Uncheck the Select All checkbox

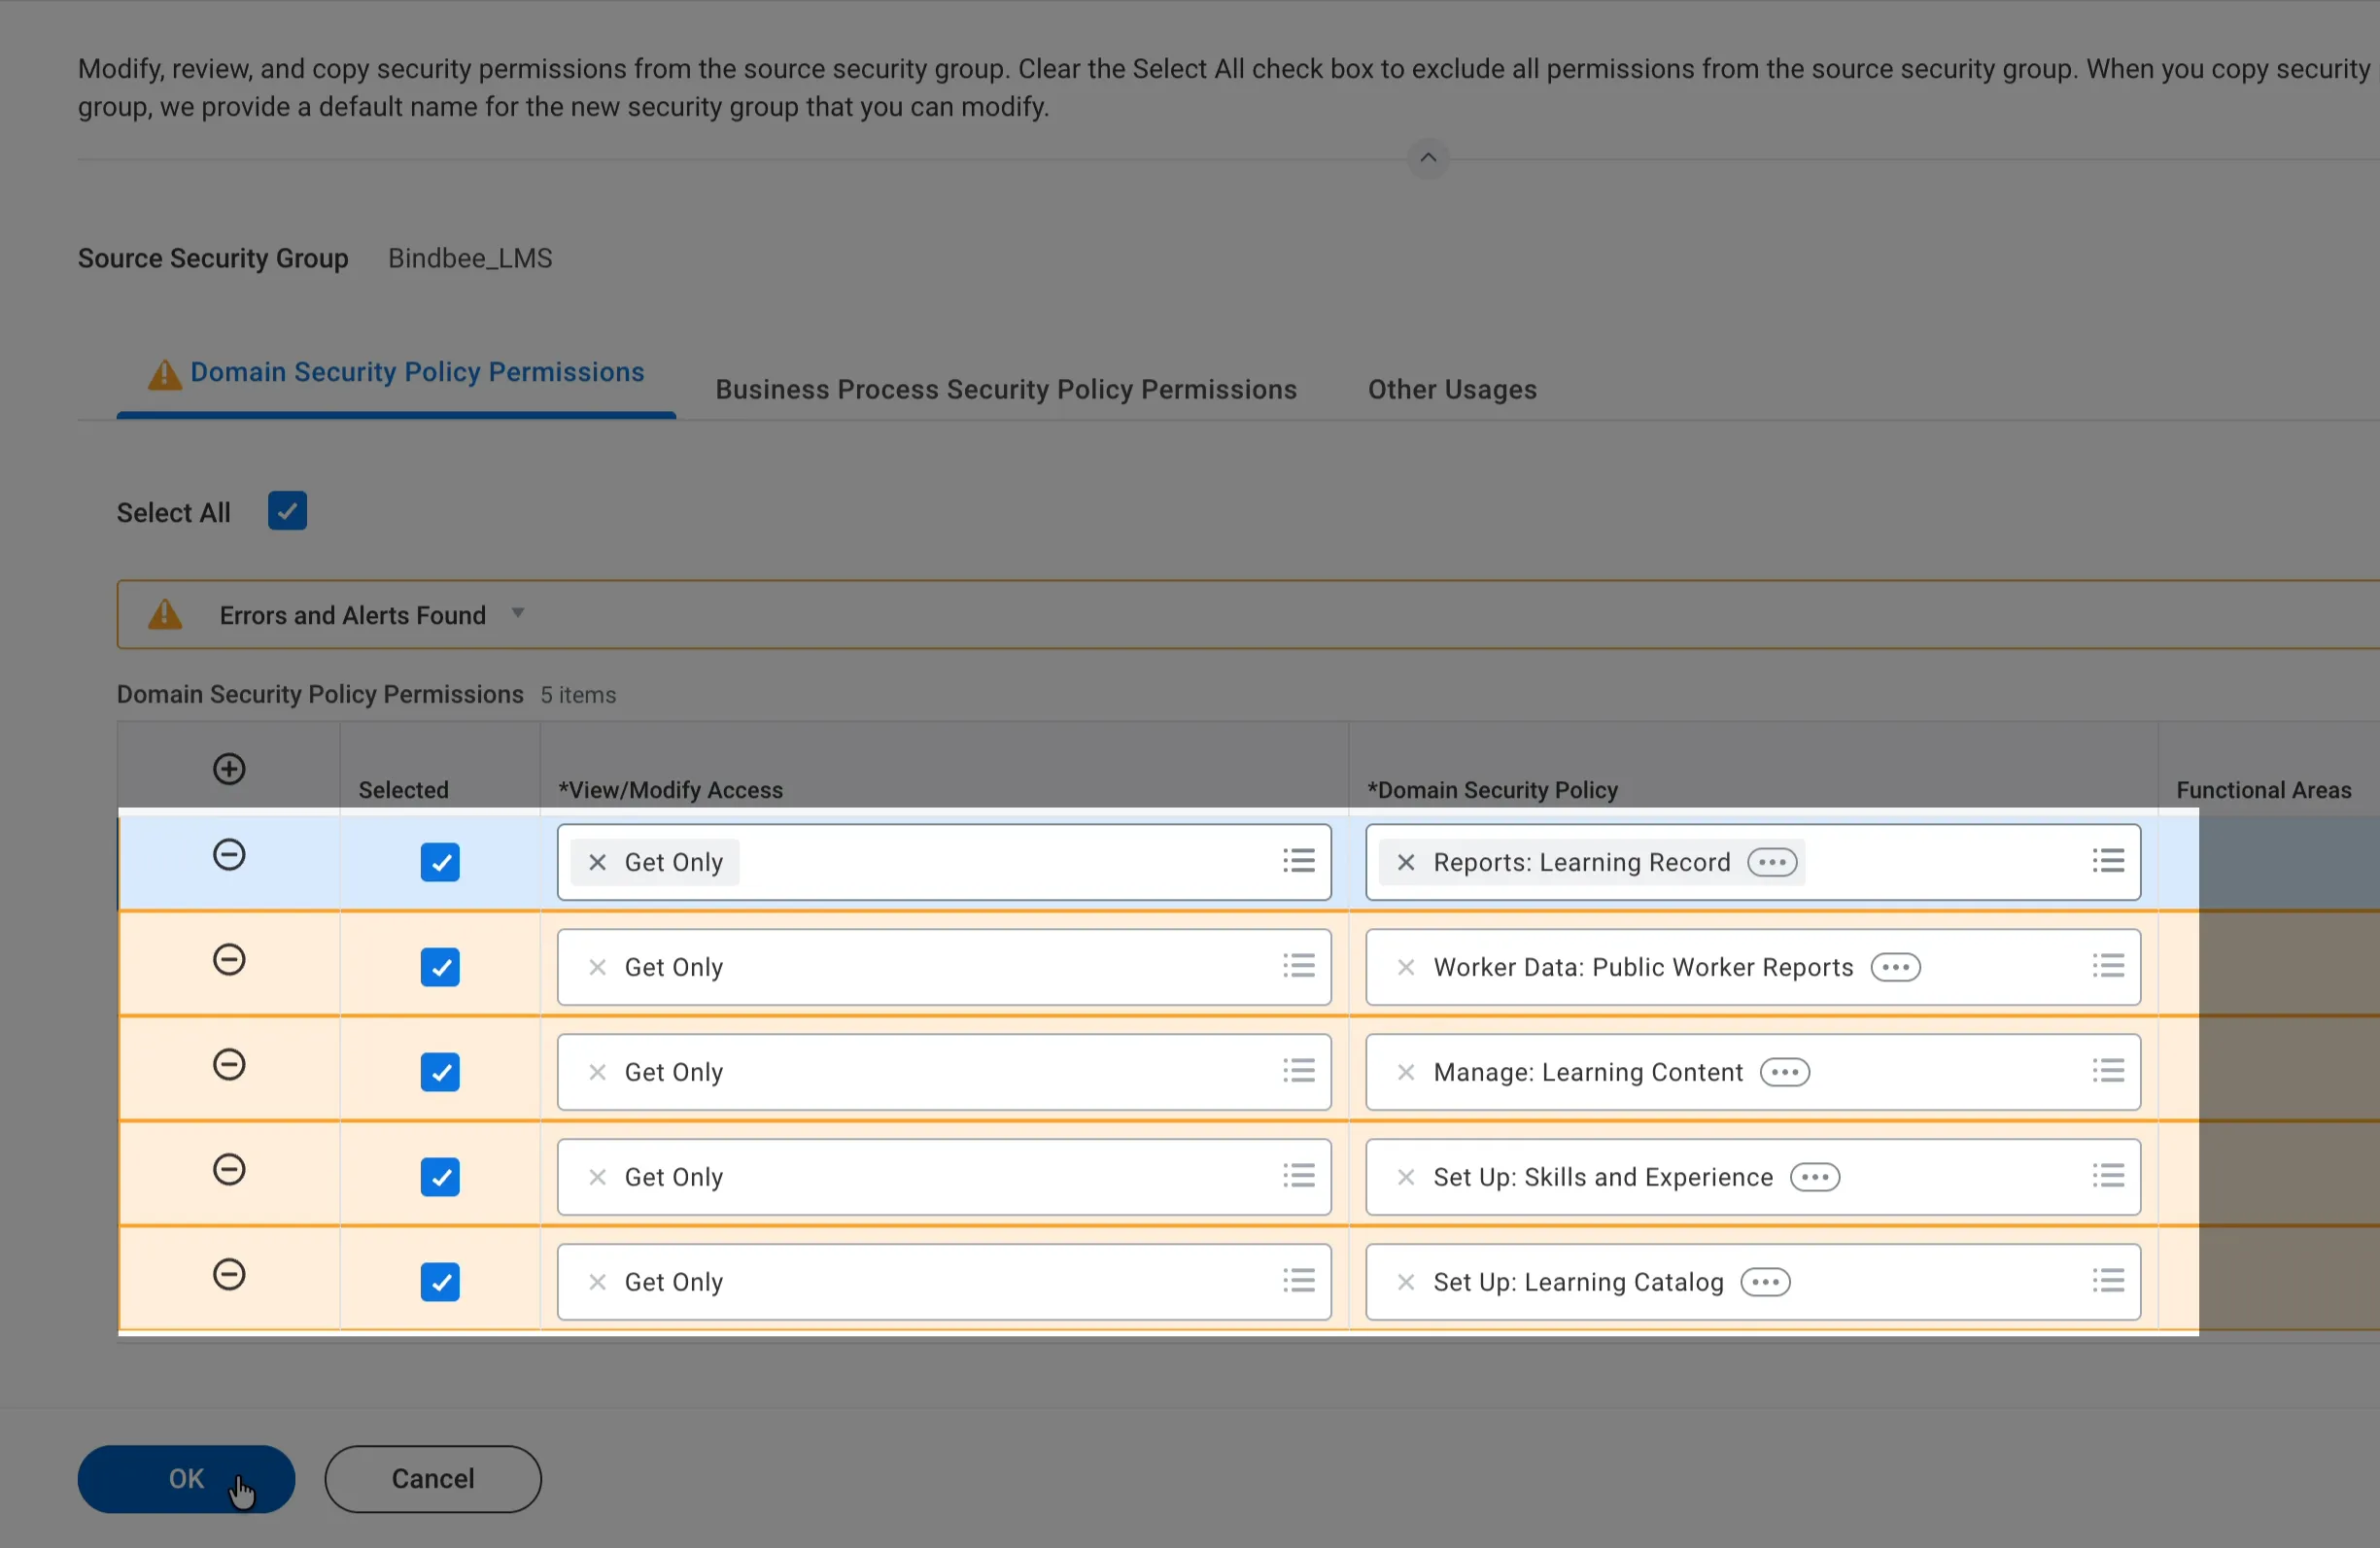[x=287, y=511]
